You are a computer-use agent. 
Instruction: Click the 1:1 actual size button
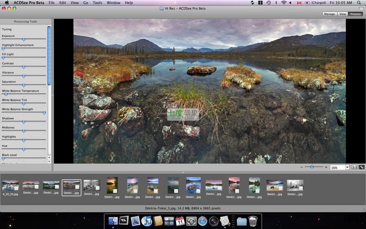pos(354,167)
